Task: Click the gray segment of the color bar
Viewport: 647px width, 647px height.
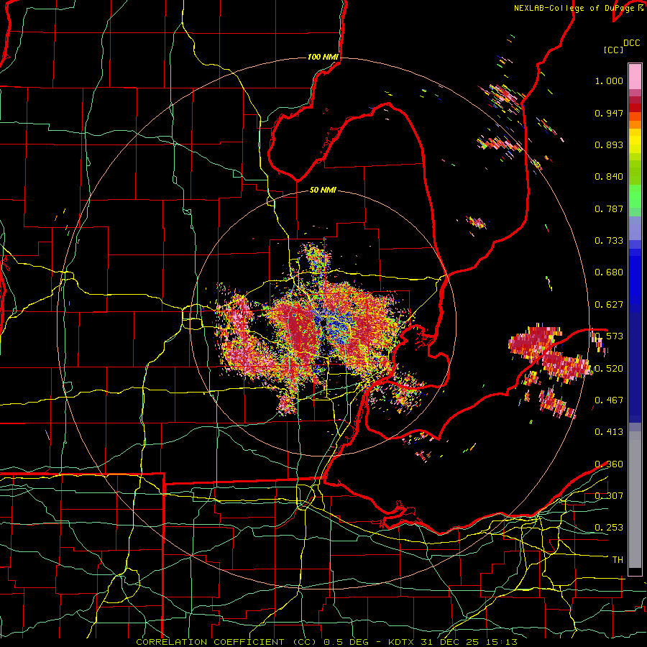Action: pos(635,500)
